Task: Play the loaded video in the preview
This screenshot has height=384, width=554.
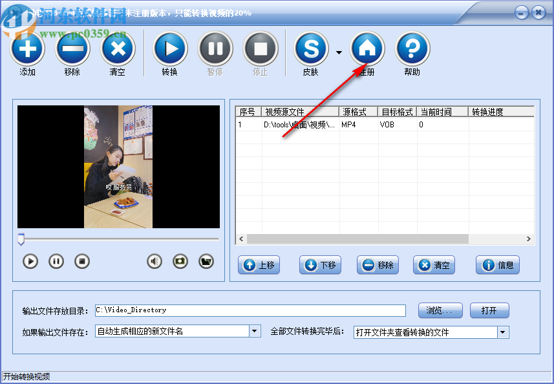Action: pos(29,261)
